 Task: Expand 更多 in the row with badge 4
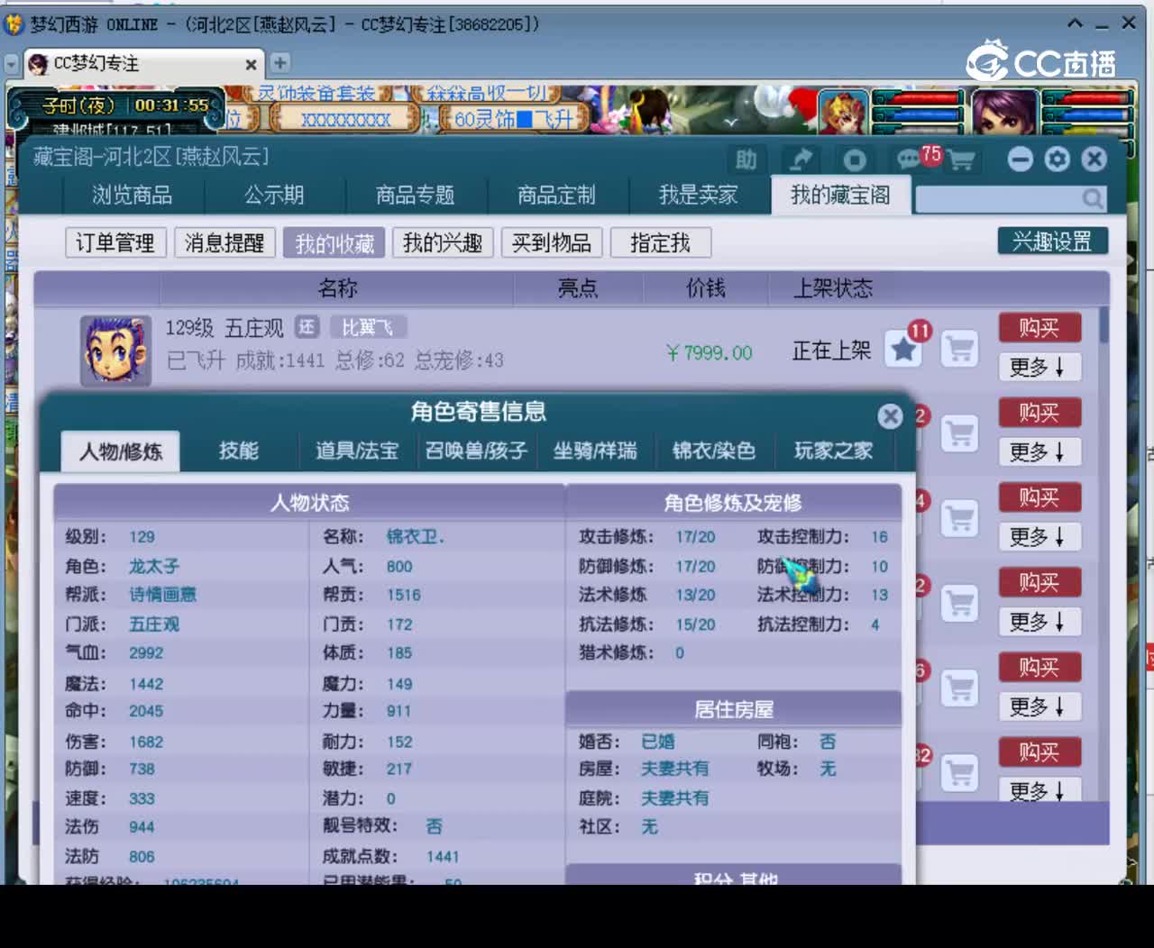pos(1040,536)
